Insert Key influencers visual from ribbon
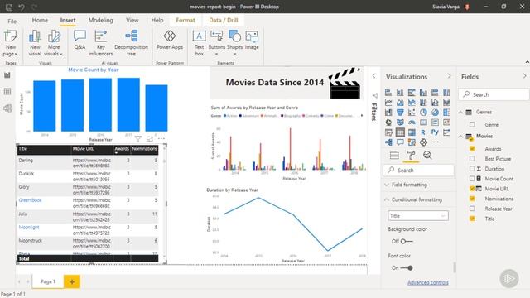 click(101, 43)
